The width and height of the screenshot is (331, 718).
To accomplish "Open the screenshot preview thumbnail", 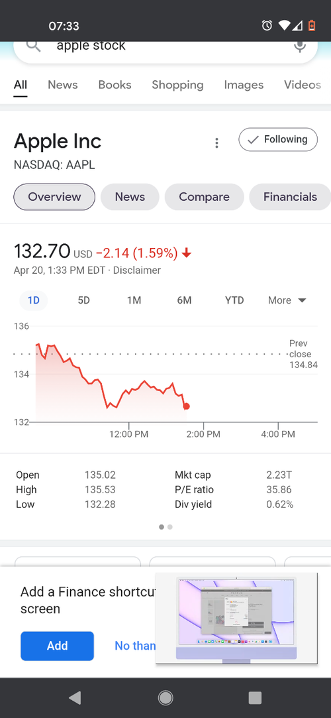I will tap(236, 618).
